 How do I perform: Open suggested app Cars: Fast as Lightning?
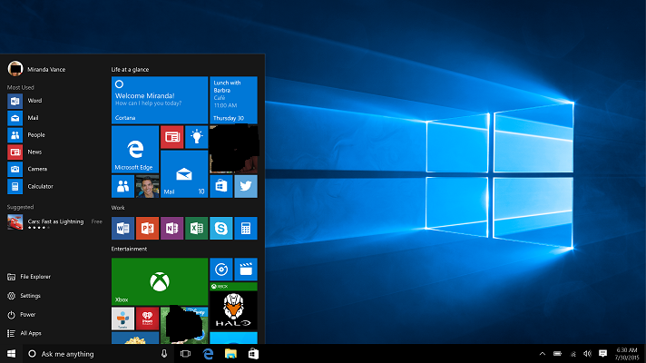(x=54, y=221)
